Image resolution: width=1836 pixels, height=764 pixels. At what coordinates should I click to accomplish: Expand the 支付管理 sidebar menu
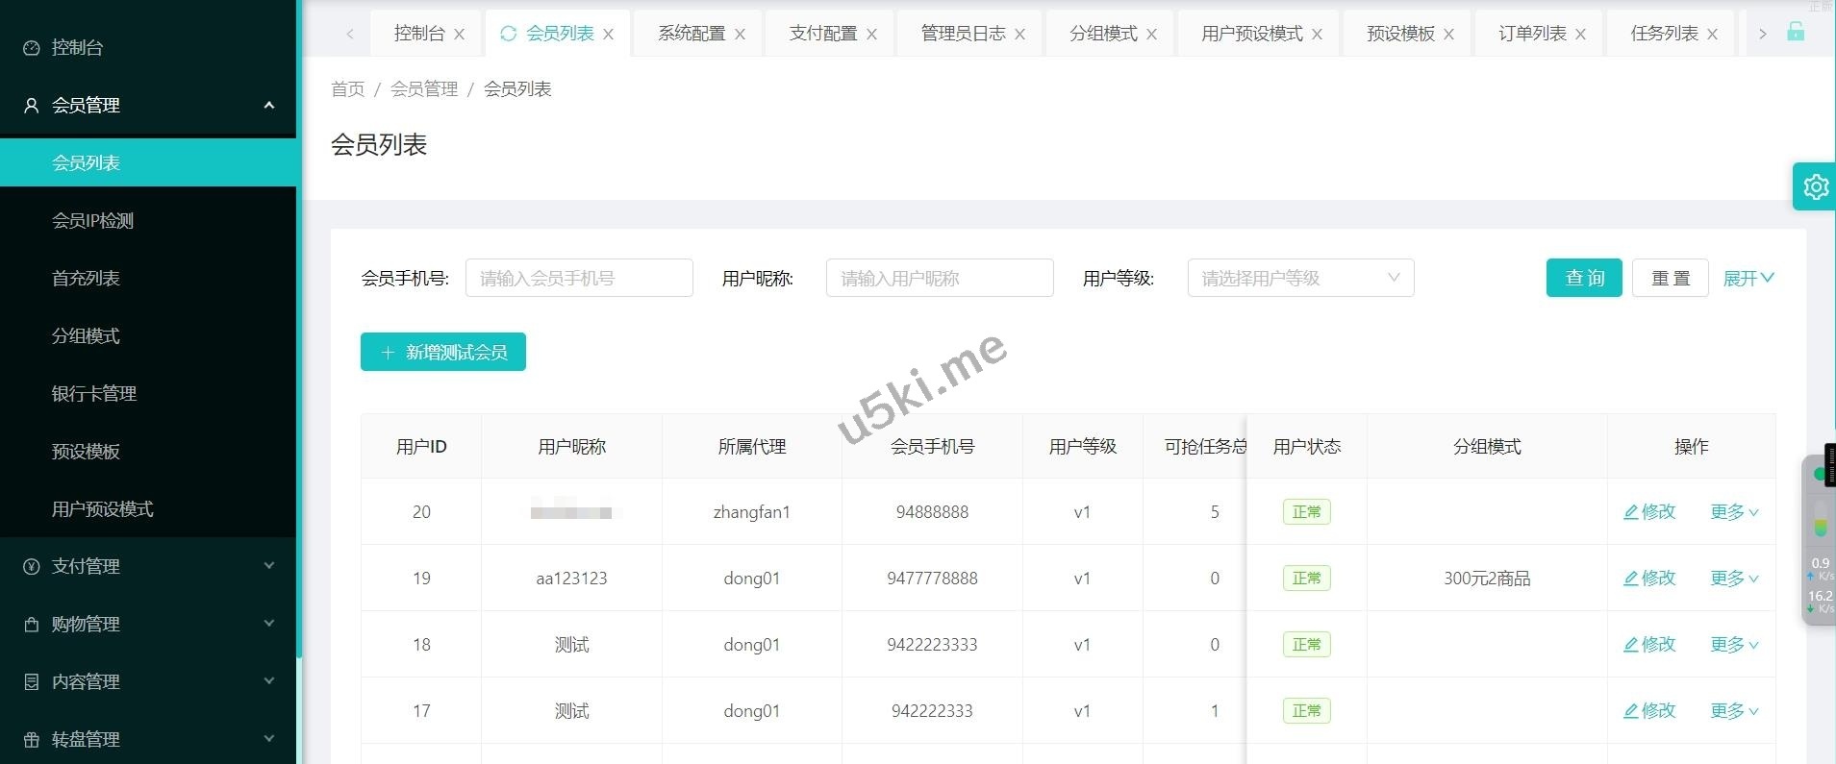coord(148,566)
